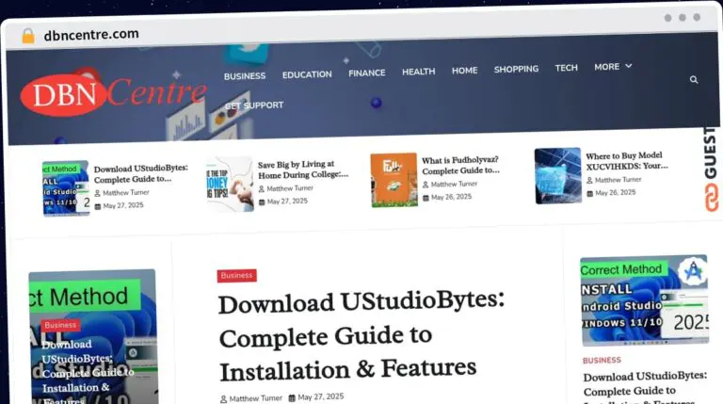Click the search magnifier icon in header
Image resolution: width=723 pixels, height=404 pixels.
pos(694,80)
